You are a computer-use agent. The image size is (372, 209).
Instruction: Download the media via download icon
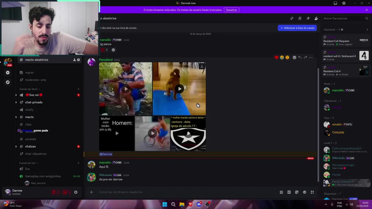tap(202, 66)
